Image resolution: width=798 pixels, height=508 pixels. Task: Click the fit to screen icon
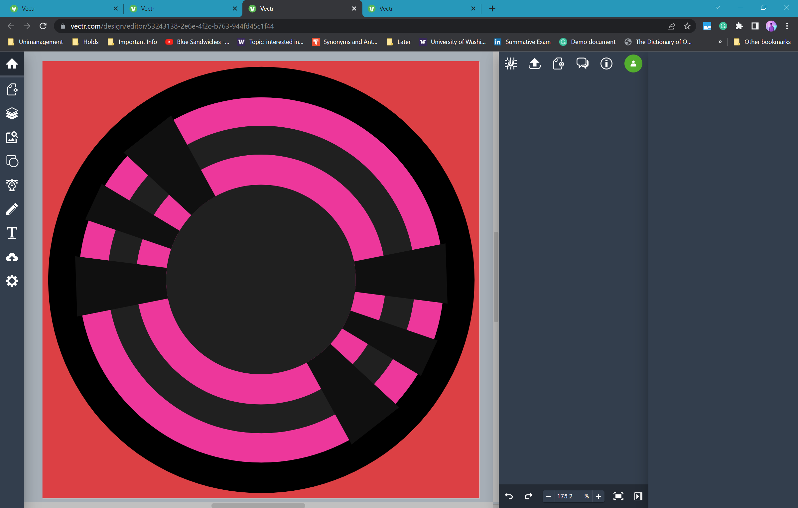tap(618, 496)
